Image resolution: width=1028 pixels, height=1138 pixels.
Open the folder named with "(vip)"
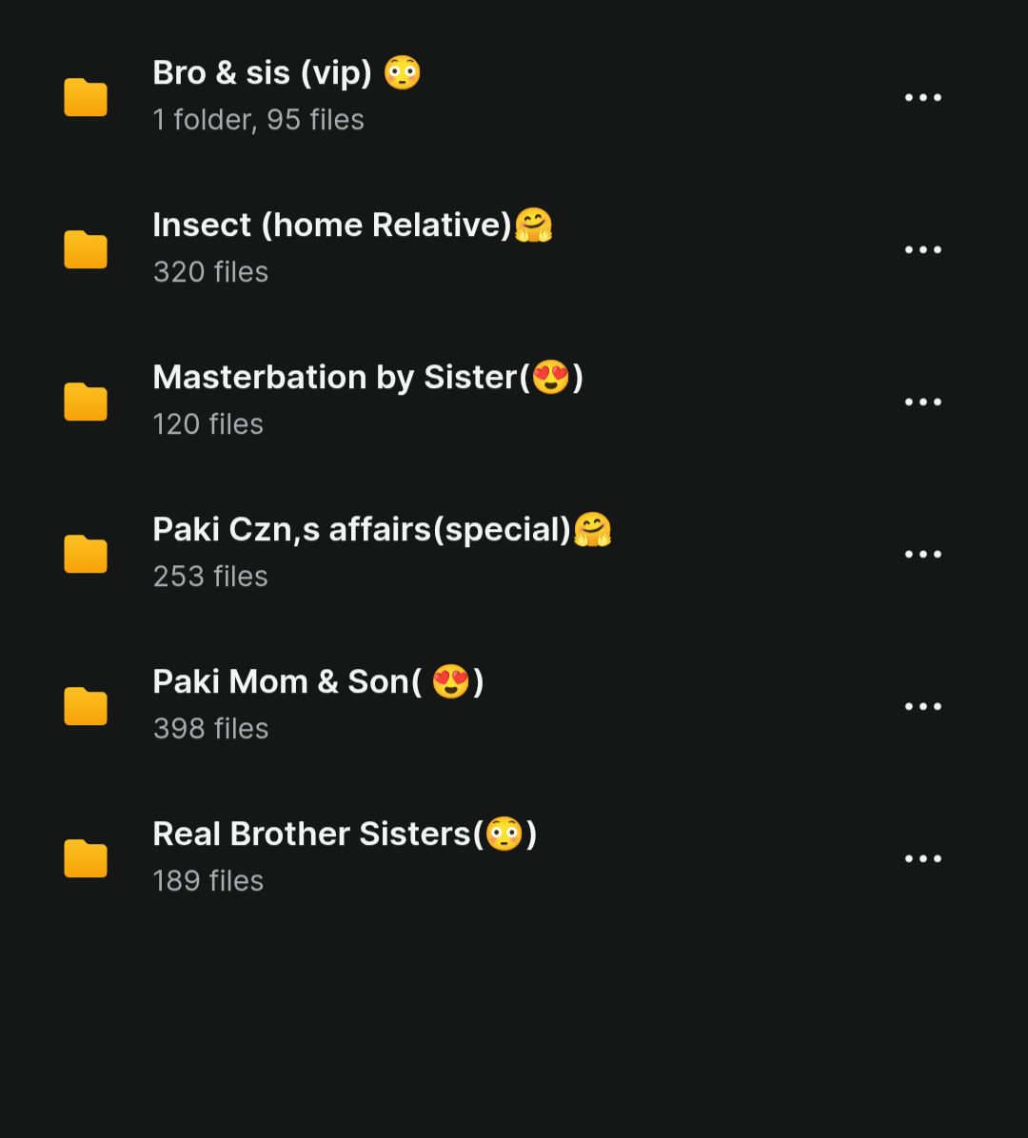coord(286,73)
